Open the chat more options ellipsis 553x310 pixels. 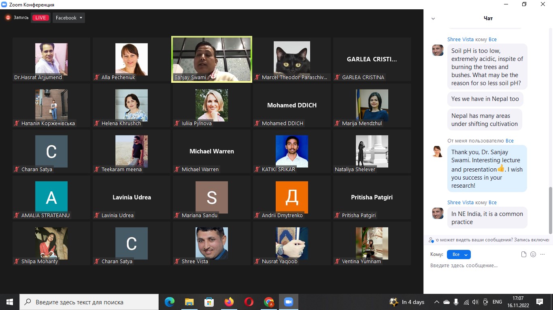tap(542, 254)
